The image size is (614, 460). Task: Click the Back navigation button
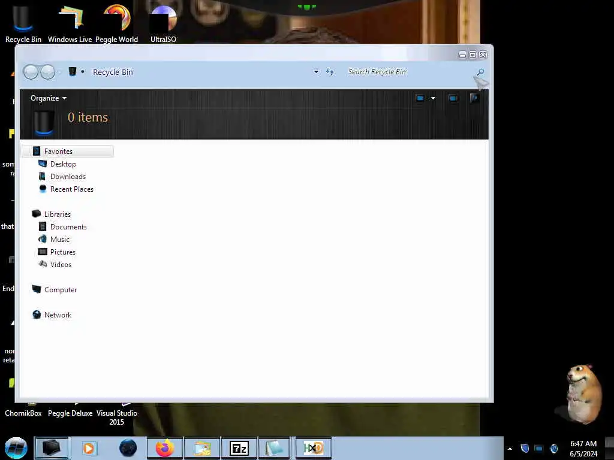[x=31, y=72]
